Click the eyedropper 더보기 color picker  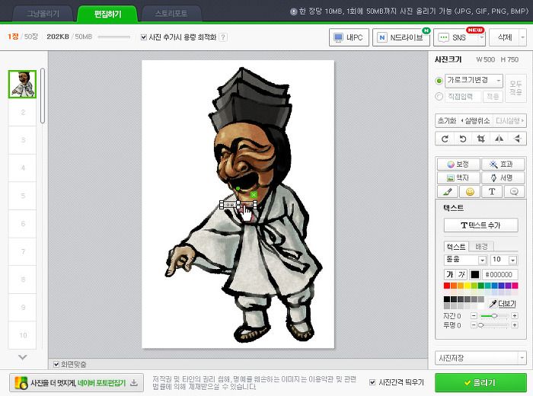click(503, 304)
